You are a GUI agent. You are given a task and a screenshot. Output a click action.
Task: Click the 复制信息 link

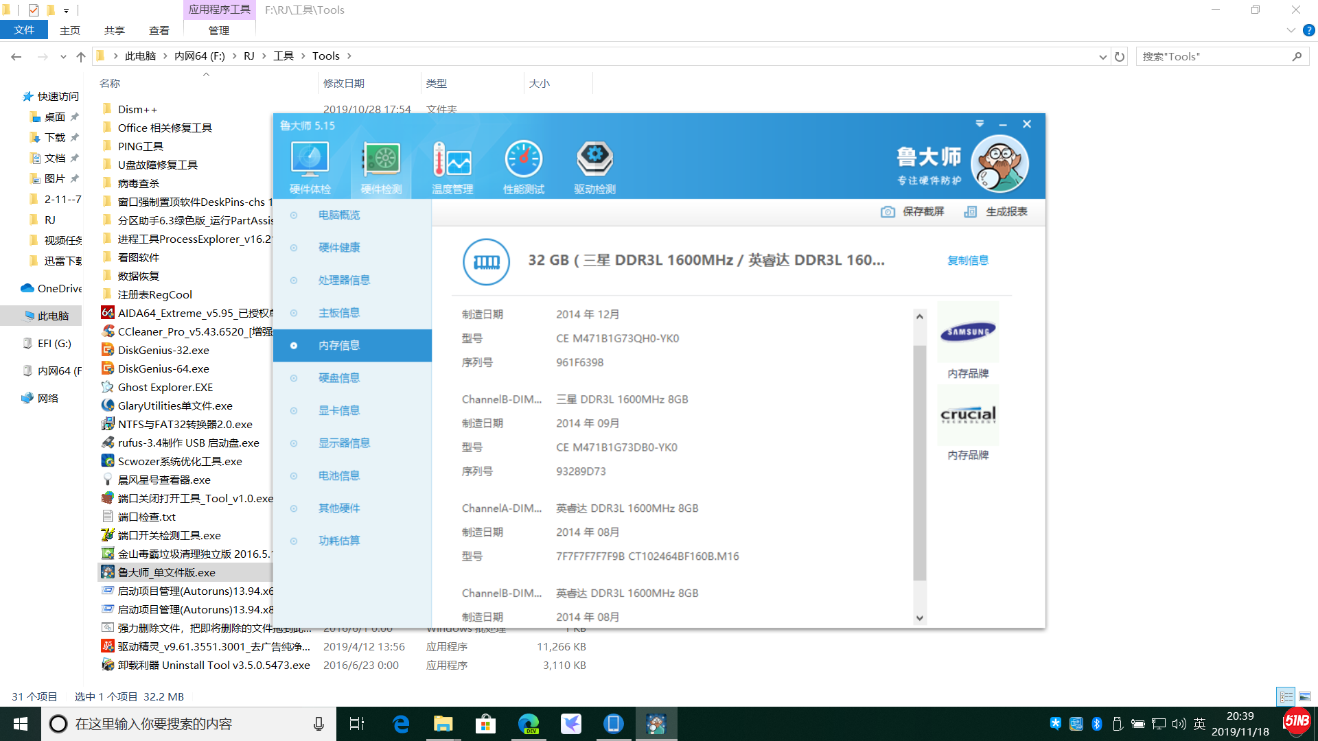tap(968, 260)
